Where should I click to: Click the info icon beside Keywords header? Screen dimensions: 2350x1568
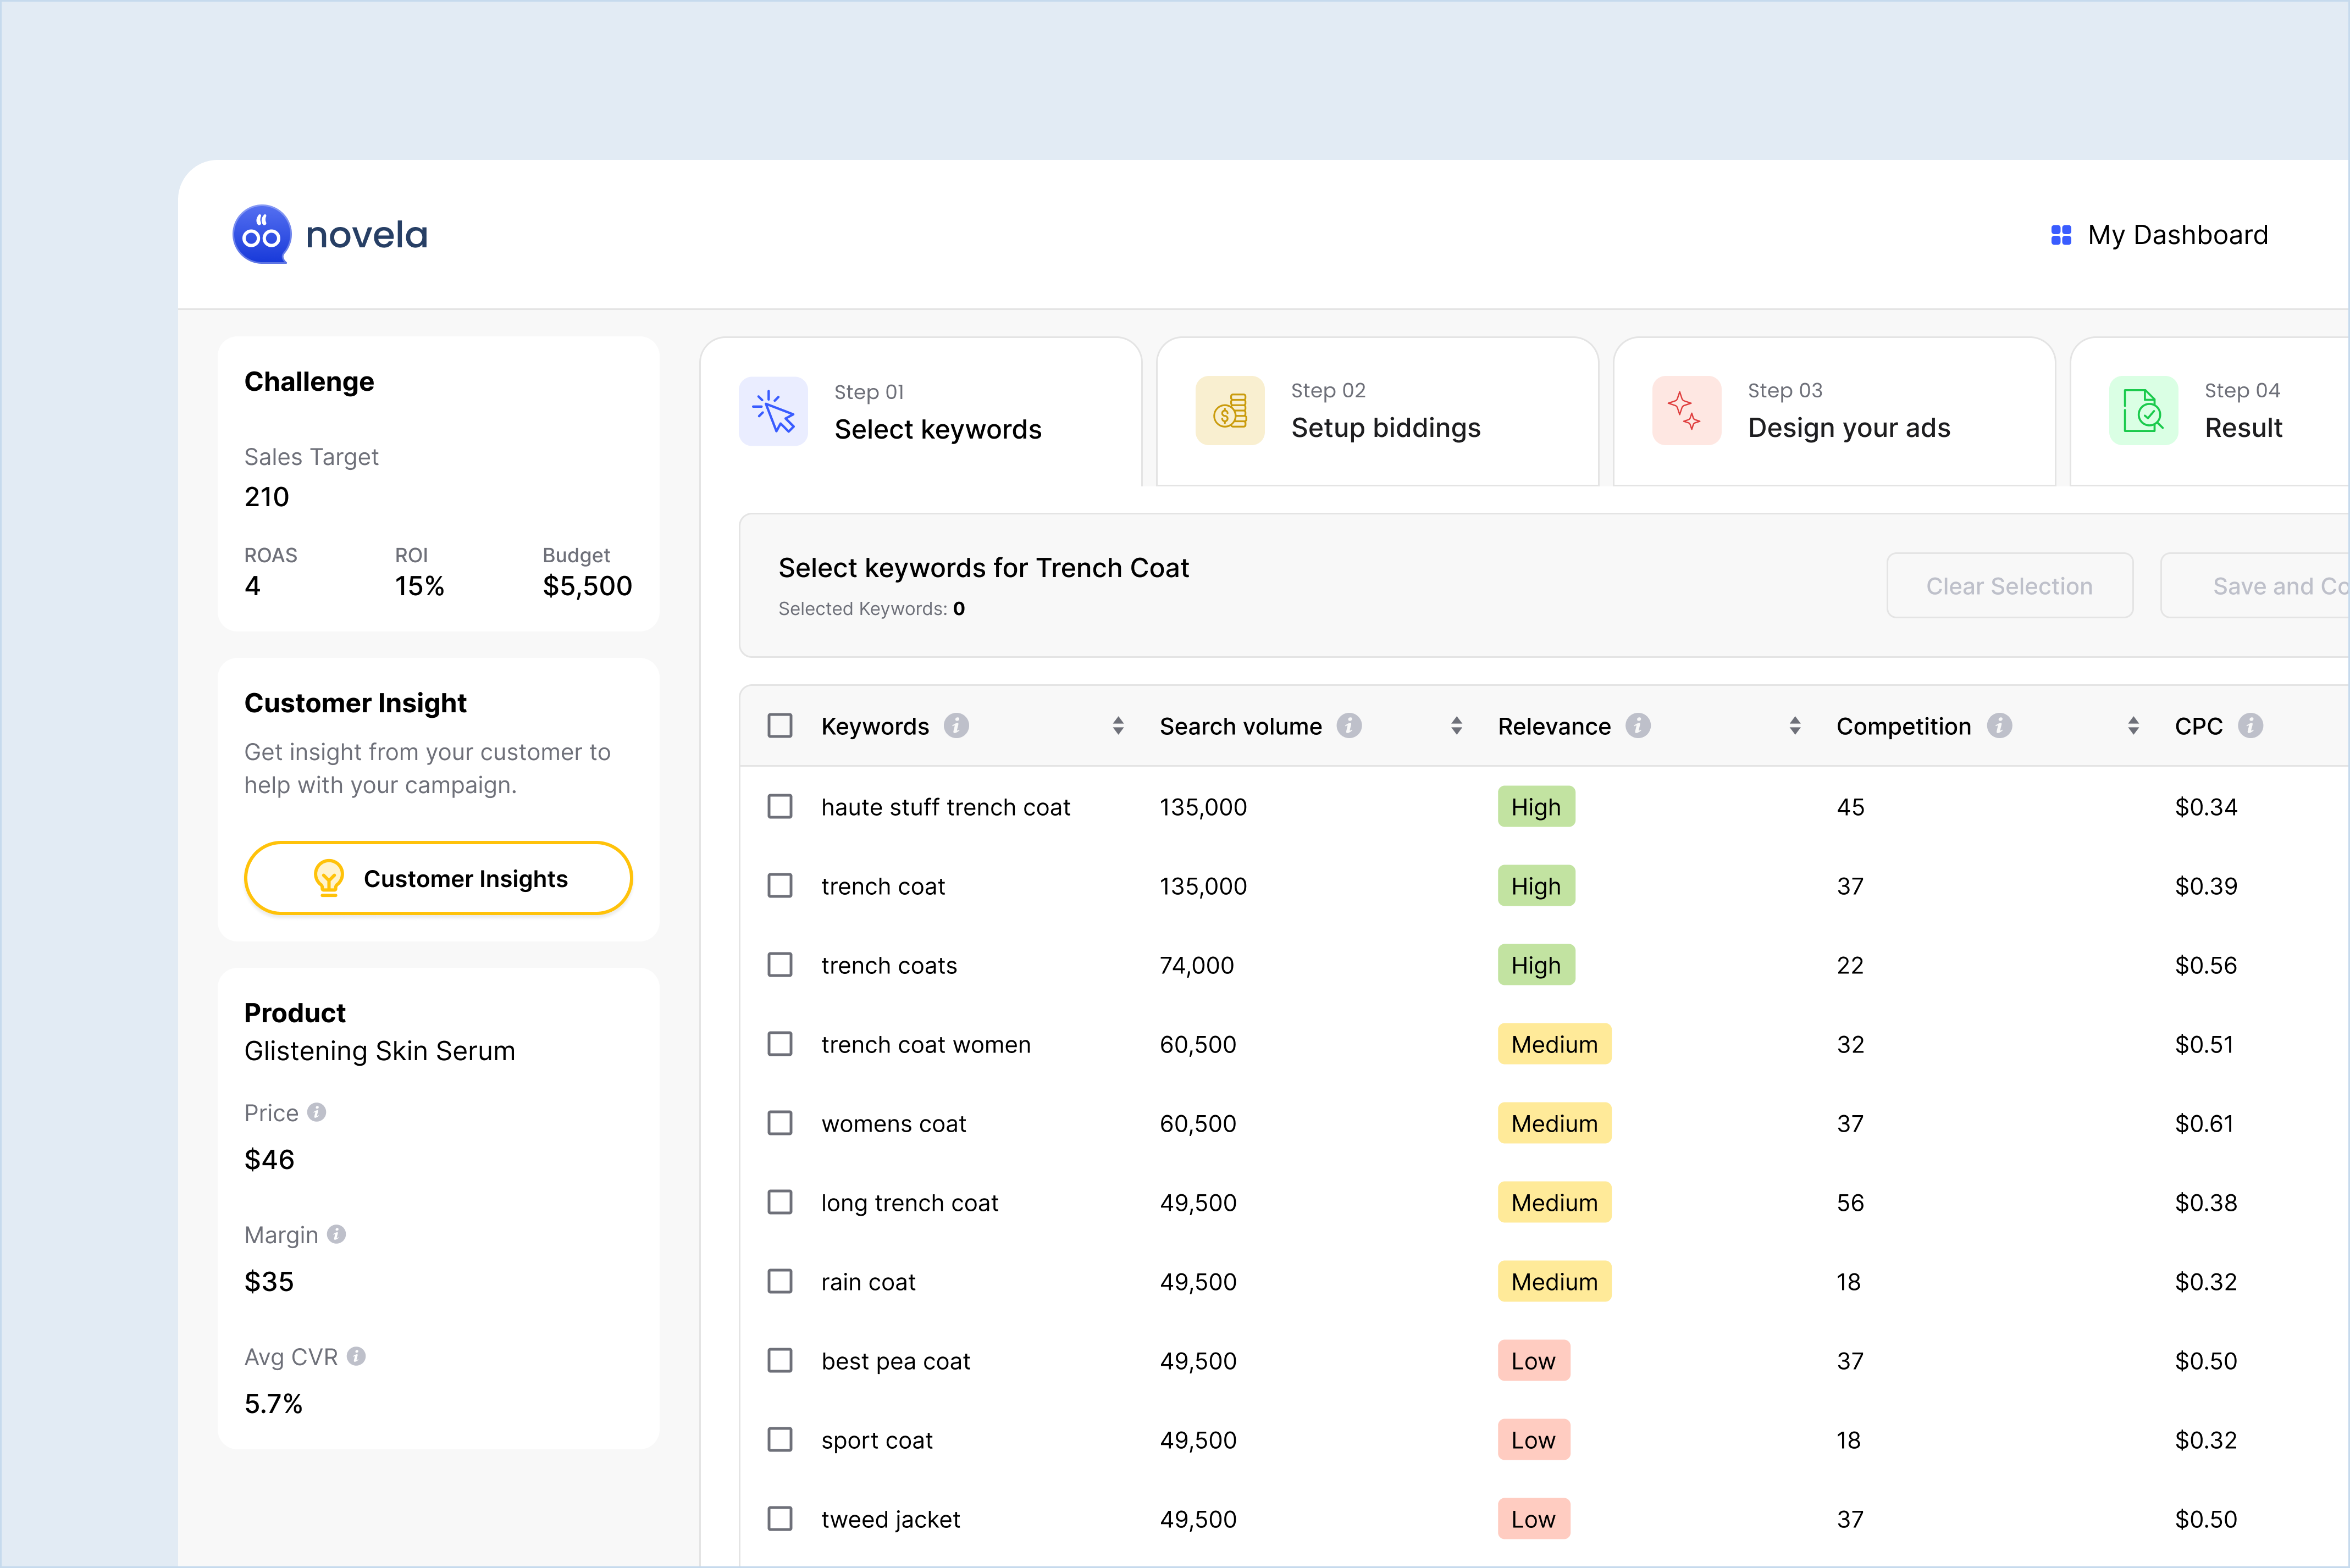tap(956, 726)
